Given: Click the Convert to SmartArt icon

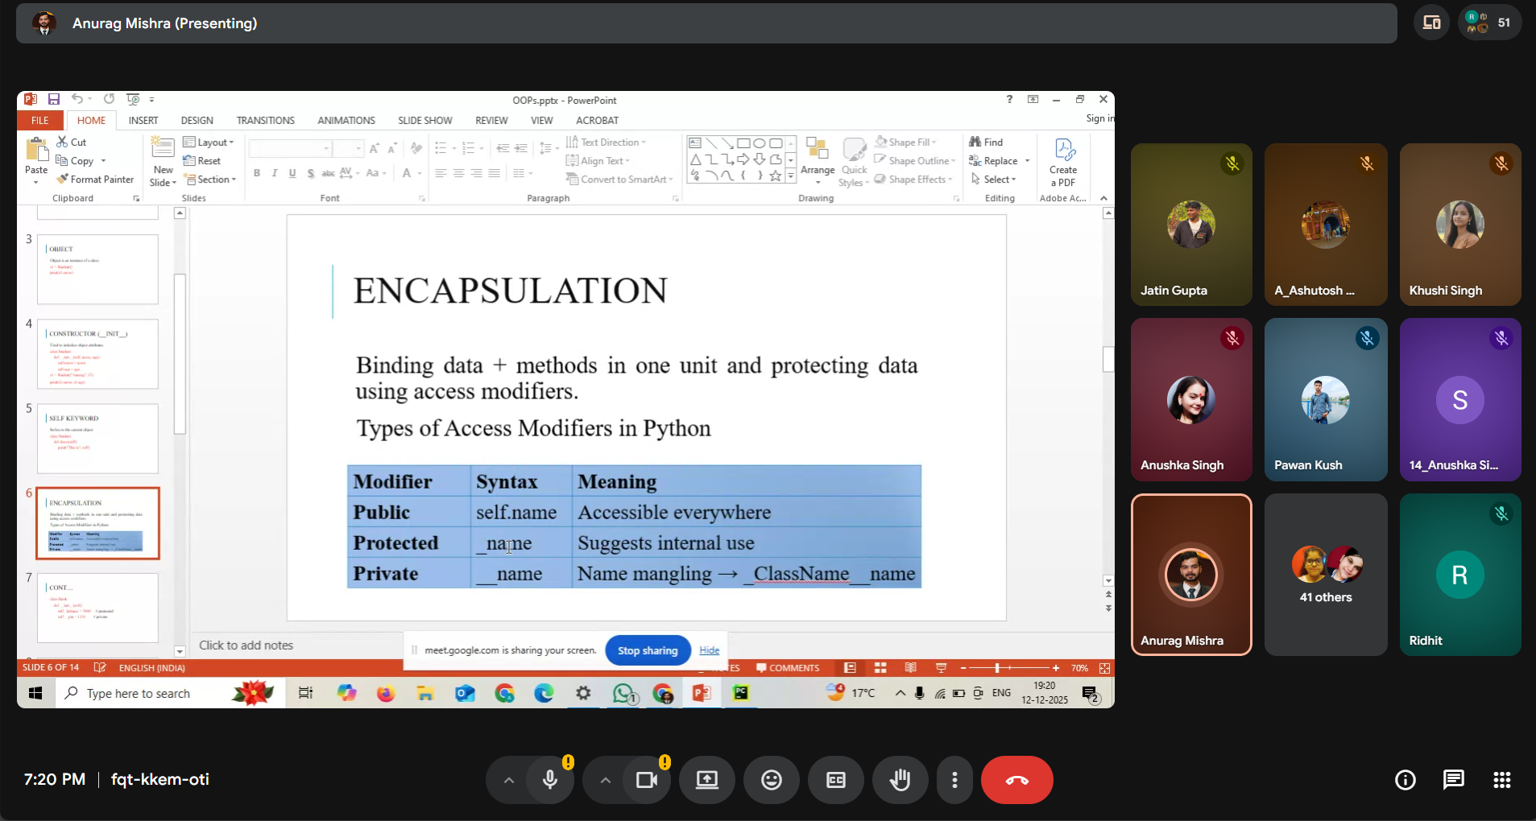Looking at the screenshot, I should pyautogui.click(x=573, y=179).
